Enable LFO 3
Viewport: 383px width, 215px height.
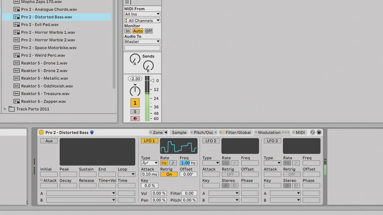272,141
